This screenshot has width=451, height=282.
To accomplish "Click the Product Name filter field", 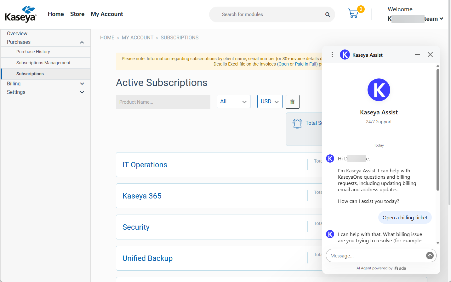I will click(x=163, y=102).
